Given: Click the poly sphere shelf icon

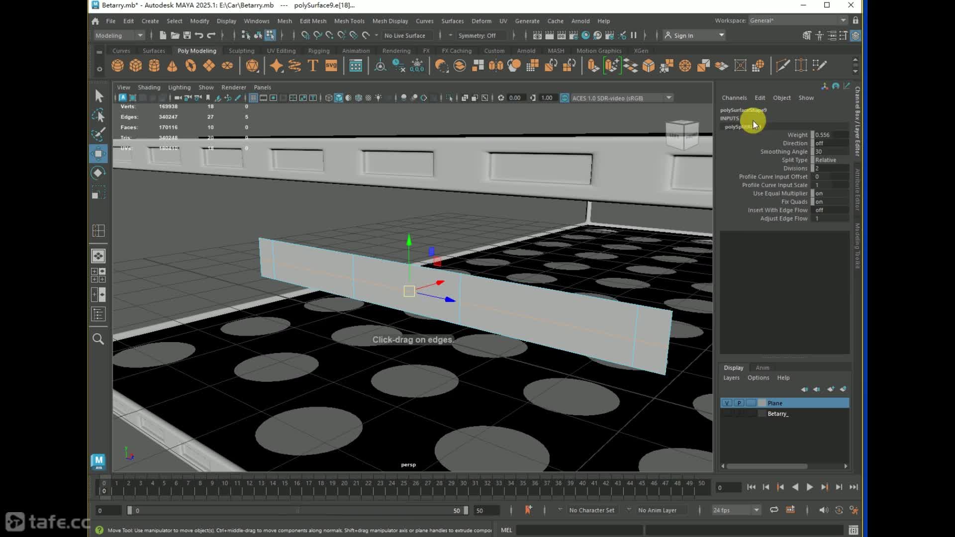Looking at the screenshot, I should [117, 66].
